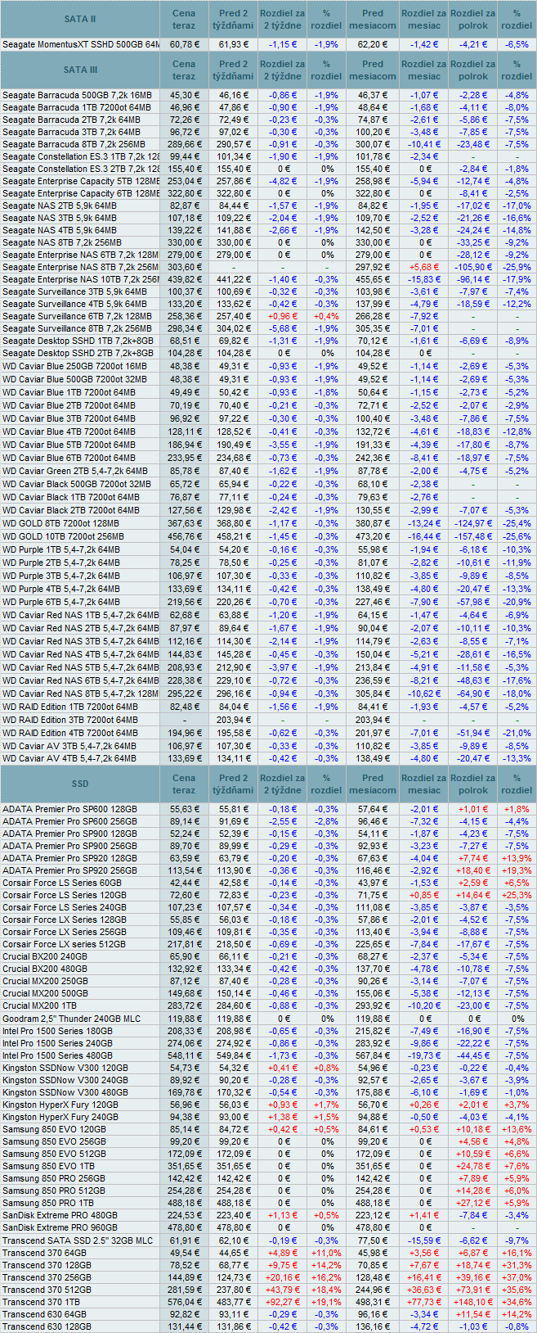Click "+1,38 €" in Kingston HyperX Fury 240GB row
The height and width of the screenshot is (1333, 537).
pyautogui.click(x=283, y=1117)
